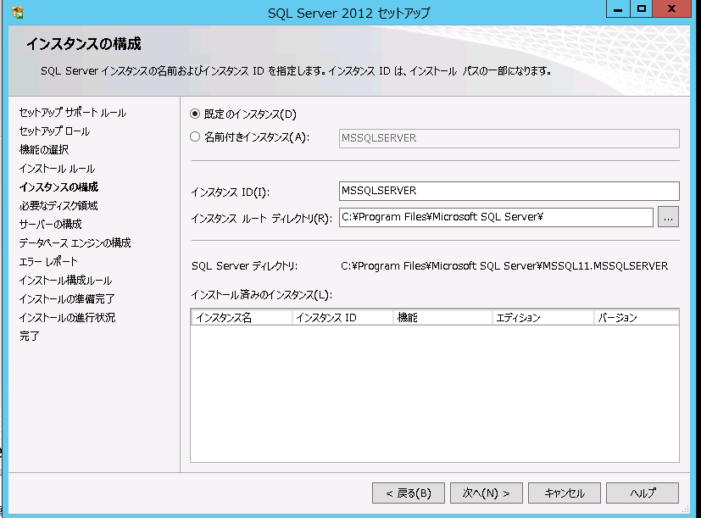Click the named instance field containing MSSQLSERVER
Image resolution: width=701 pixels, height=518 pixels.
pos(509,138)
